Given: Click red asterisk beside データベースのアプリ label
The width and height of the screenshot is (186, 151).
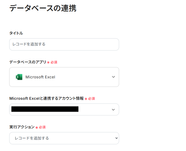Looking at the screenshot, I should point(48,62).
